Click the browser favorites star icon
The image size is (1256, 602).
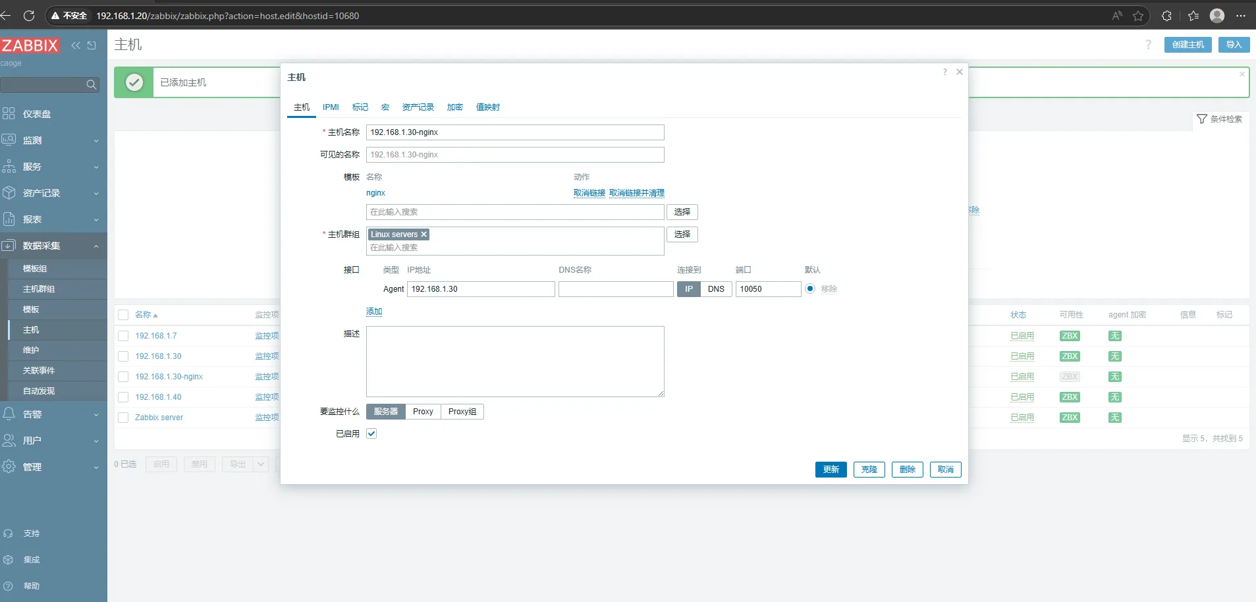1138,16
